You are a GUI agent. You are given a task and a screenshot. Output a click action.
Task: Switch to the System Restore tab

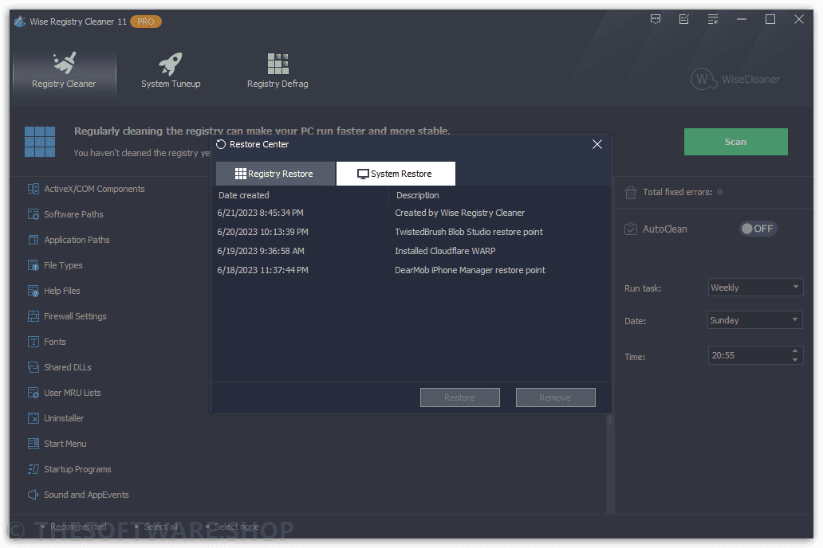click(x=396, y=174)
